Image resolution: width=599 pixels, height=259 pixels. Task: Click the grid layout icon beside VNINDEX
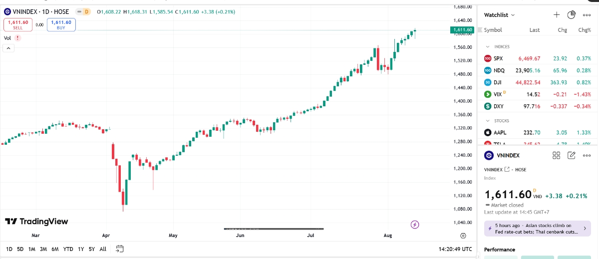click(557, 156)
